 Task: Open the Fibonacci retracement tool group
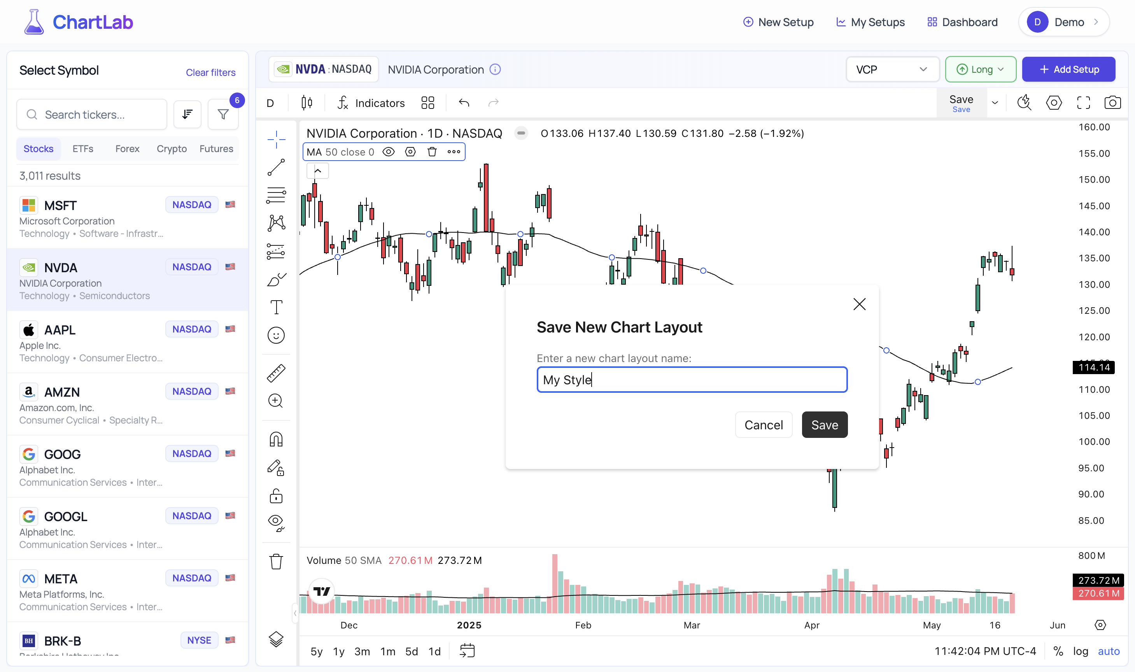click(x=276, y=195)
